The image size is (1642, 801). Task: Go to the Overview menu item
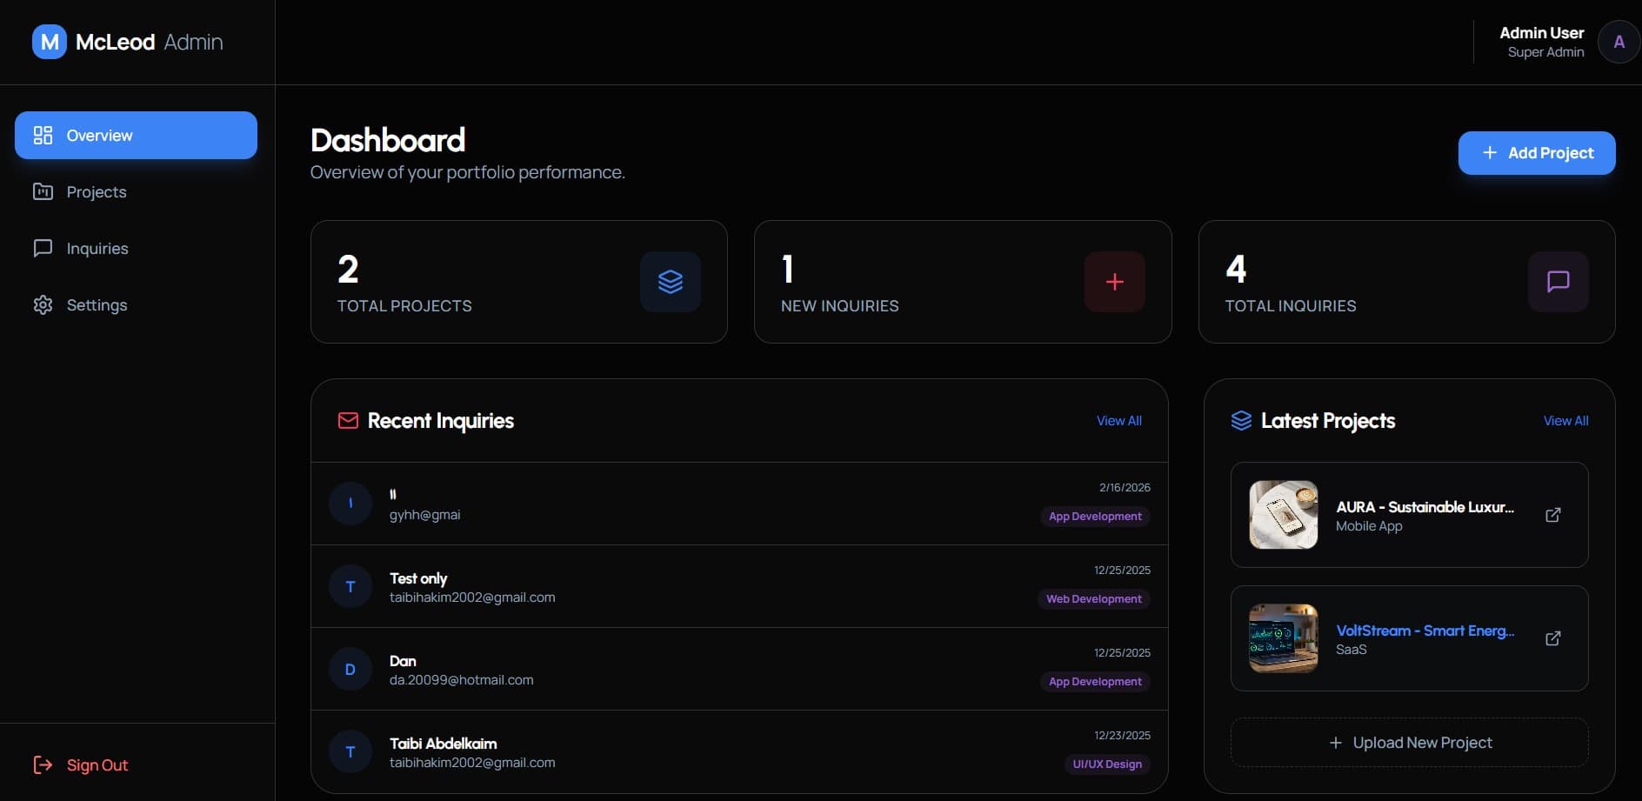pos(136,136)
